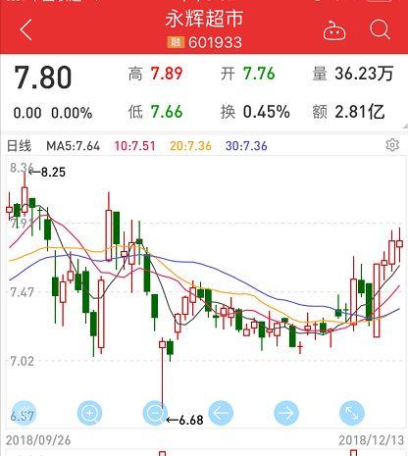Move chart right with right arrow button
The height and width of the screenshot is (456, 408).
(286, 413)
